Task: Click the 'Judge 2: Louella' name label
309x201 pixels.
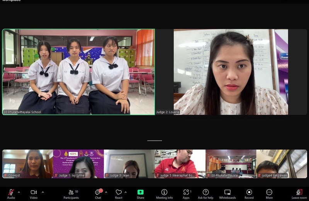Action: tap(168, 112)
